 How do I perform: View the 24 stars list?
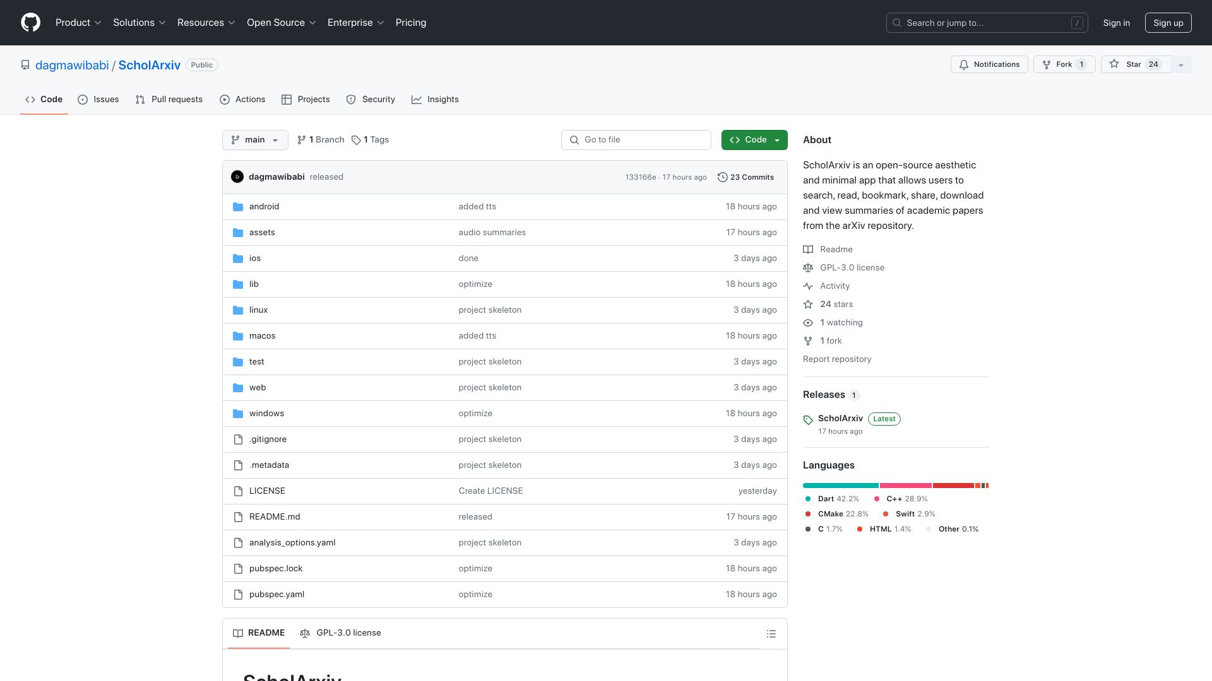[836, 305]
